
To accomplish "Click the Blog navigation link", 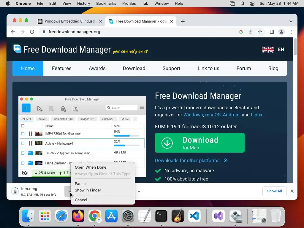I will point(273,69).
